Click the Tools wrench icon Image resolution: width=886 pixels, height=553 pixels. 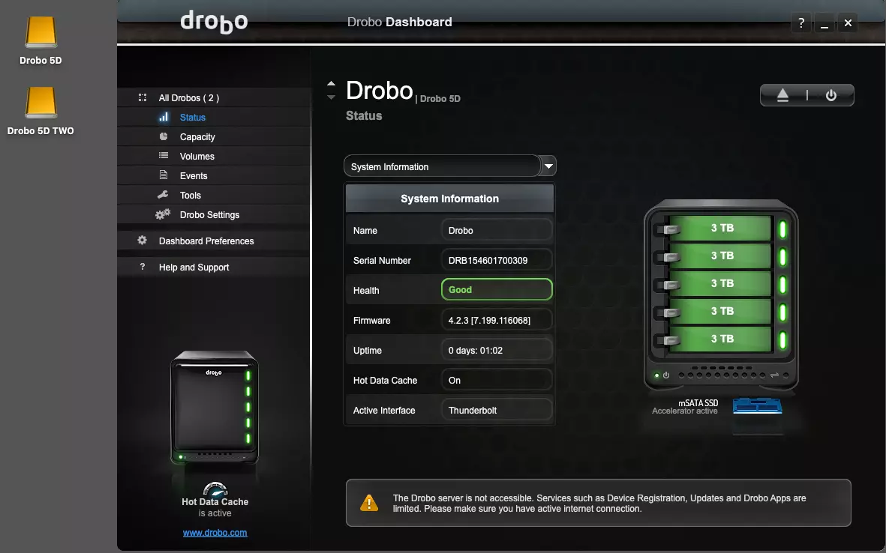pos(163,195)
